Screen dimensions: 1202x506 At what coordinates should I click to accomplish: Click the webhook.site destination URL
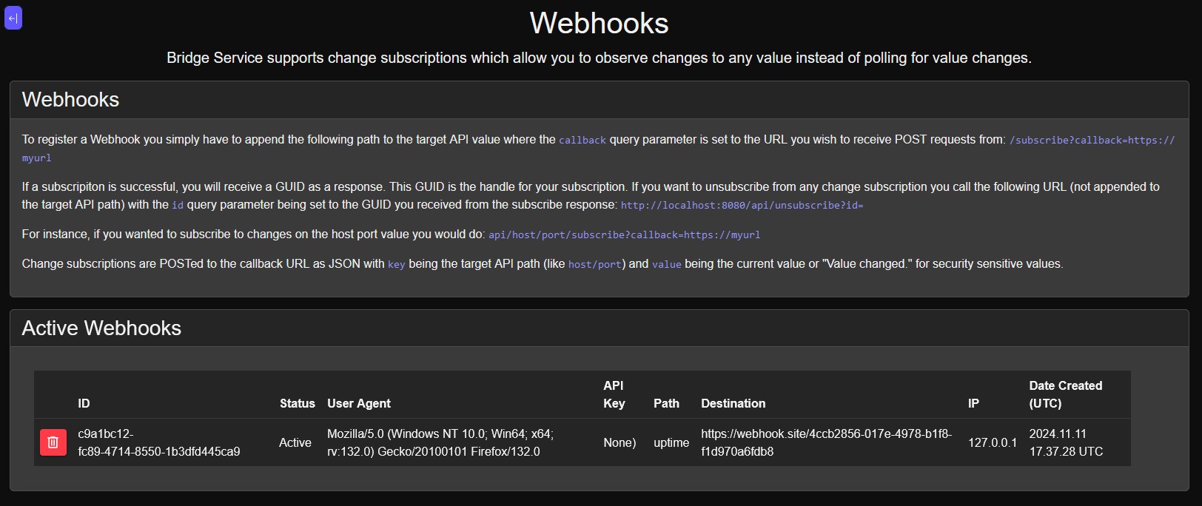click(x=826, y=442)
